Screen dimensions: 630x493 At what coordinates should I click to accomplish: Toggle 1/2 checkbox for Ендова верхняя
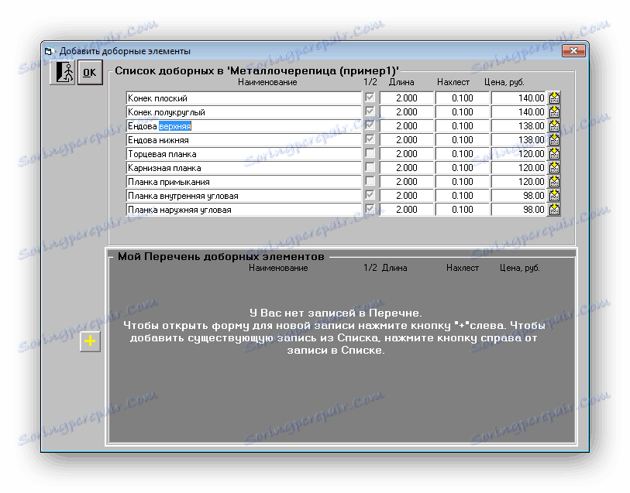click(x=370, y=125)
